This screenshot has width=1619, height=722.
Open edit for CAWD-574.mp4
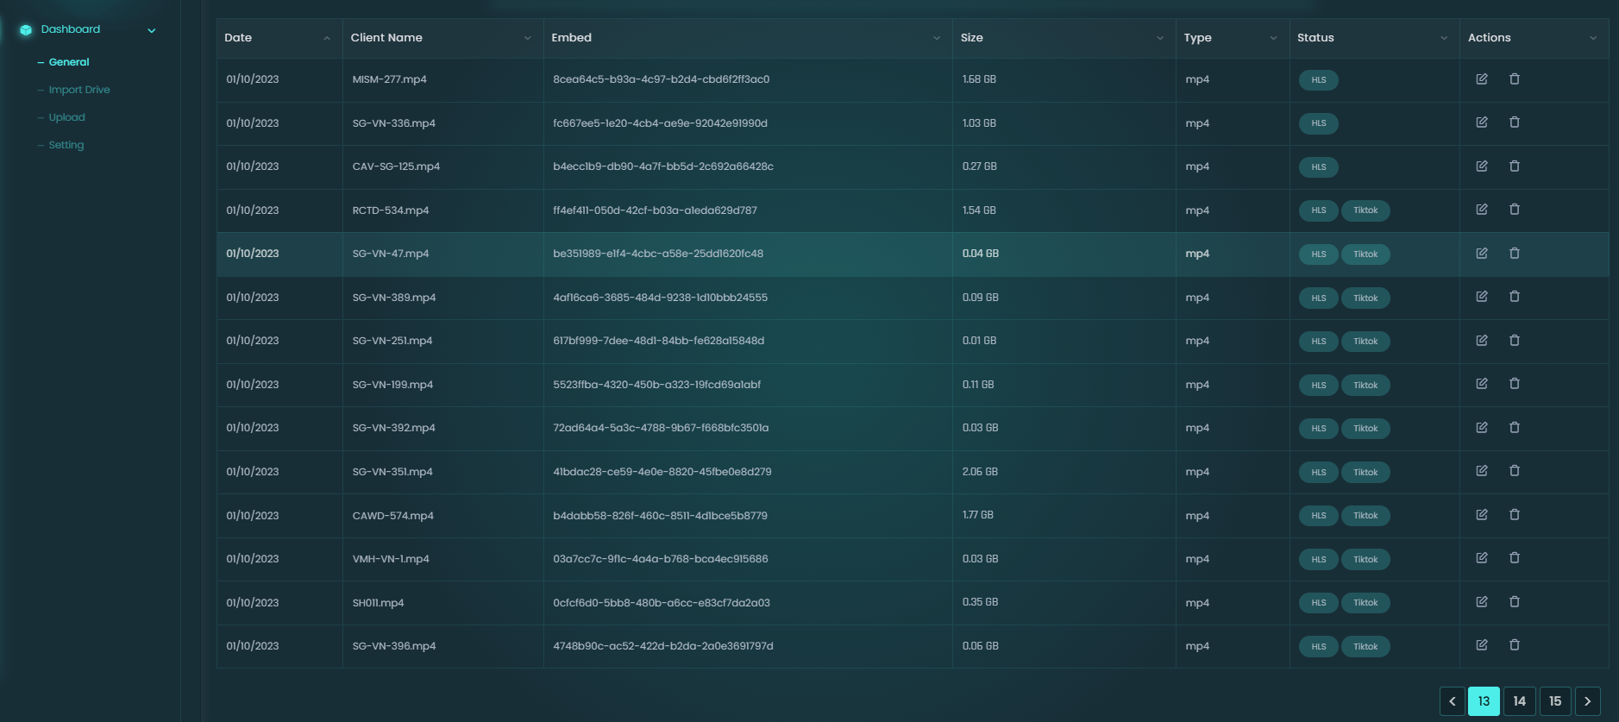1482,515
